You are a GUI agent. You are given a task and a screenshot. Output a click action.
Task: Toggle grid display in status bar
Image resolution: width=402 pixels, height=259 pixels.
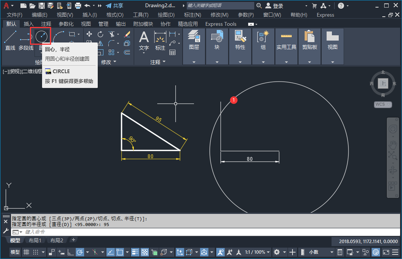[x=26, y=252]
